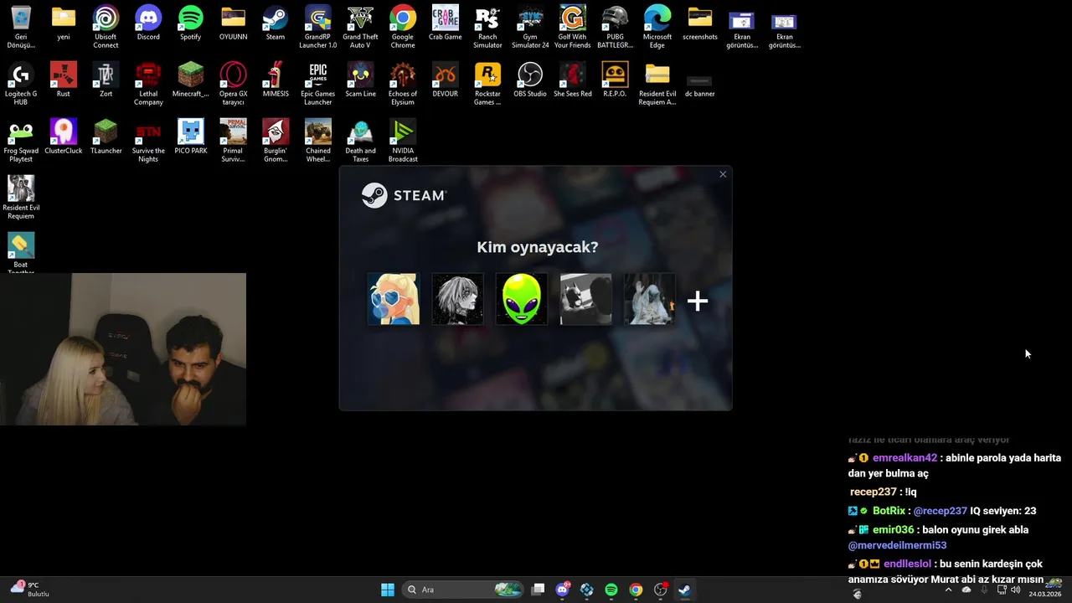Open OBS Studio from the taskbar
Screen dimensions: 1072x603
click(x=660, y=590)
